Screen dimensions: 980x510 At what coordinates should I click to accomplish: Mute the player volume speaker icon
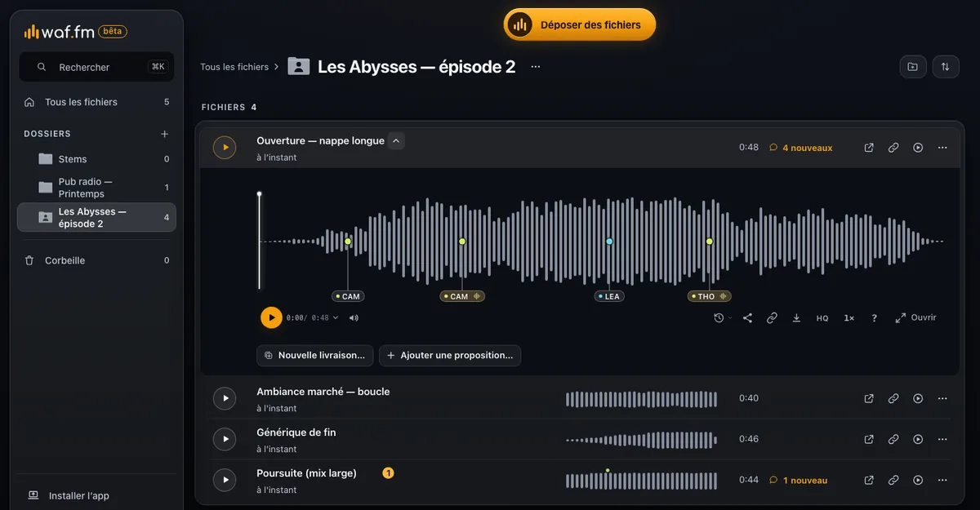tap(354, 318)
